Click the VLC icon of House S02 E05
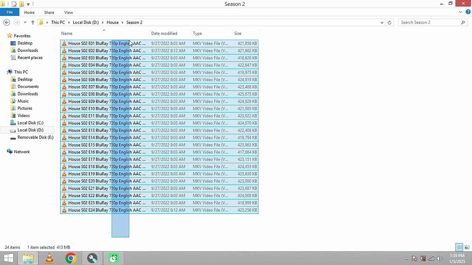This screenshot has height=265, width=472. [x=65, y=73]
